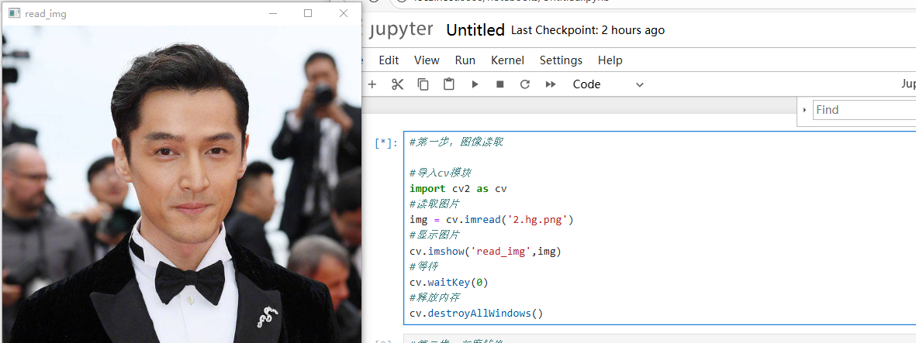Screen dimensions: 916x343
Task: Open the Edit menu
Action: 389,60
